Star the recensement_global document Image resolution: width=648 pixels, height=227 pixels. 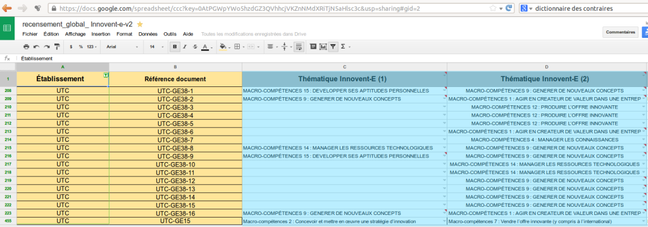point(140,25)
